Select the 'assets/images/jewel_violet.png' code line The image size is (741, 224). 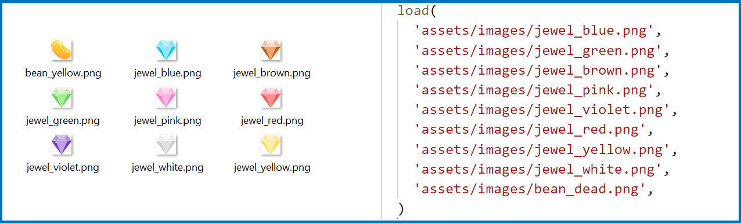[546, 110]
